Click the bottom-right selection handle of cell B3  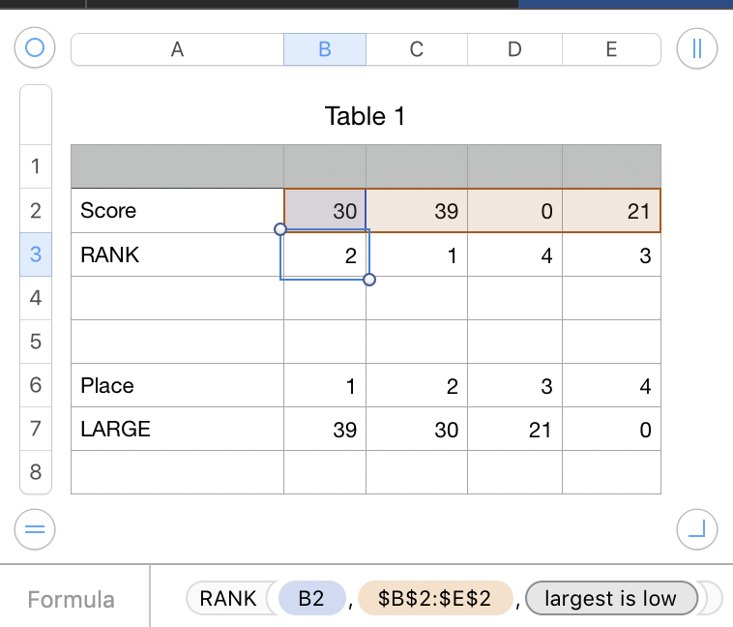pos(368,280)
